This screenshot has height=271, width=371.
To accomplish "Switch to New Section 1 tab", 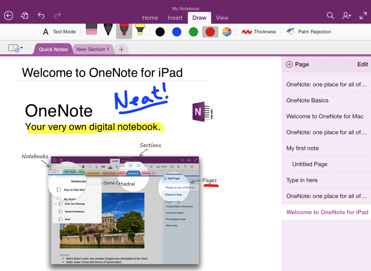I will pyautogui.click(x=93, y=49).
